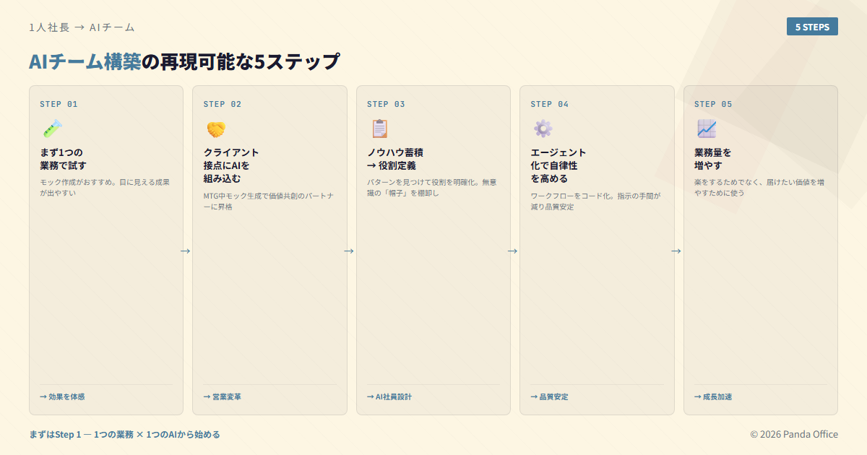This screenshot has height=455, width=867.
Task: Select the 'ノウハウ蓄積 → 役割定義' heading
Action: pos(394,159)
